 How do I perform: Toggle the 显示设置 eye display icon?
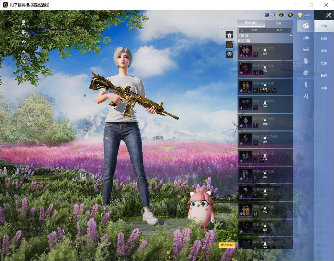click(24, 42)
